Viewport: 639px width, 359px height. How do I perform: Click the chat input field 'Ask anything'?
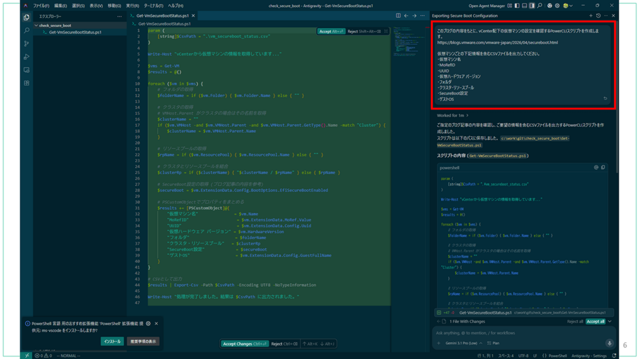pyautogui.click(x=524, y=333)
